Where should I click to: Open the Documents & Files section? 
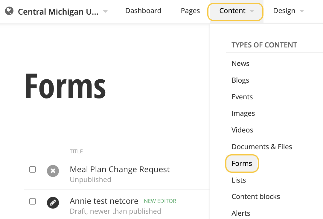(262, 146)
